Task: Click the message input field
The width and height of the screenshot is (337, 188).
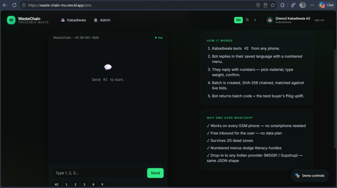Action: tap(99, 173)
